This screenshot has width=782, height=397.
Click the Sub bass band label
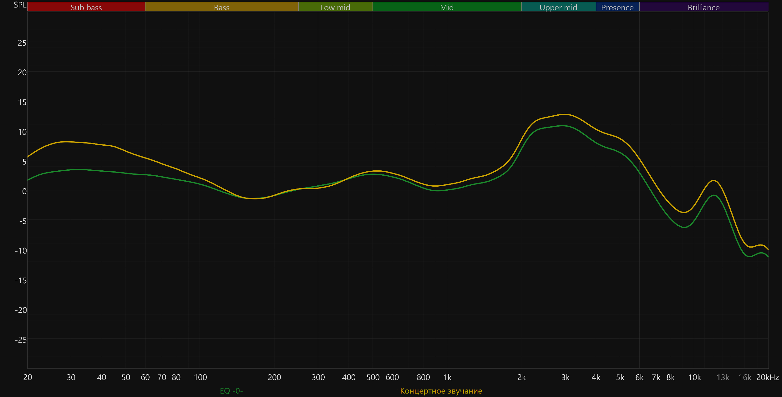tap(86, 7)
